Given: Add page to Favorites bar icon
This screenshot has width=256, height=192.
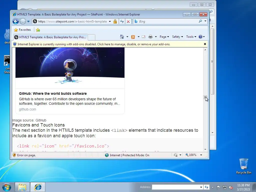Looking at the screenshot, I should (38, 30).
